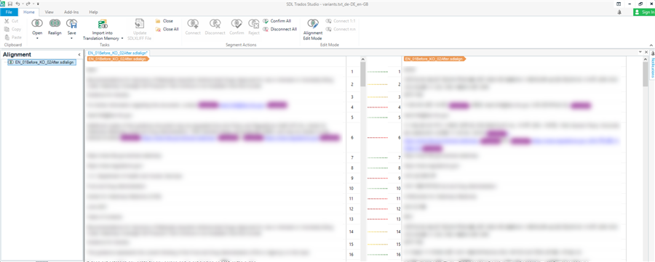Click Confirm All in Segment Actions

[277, 21]
